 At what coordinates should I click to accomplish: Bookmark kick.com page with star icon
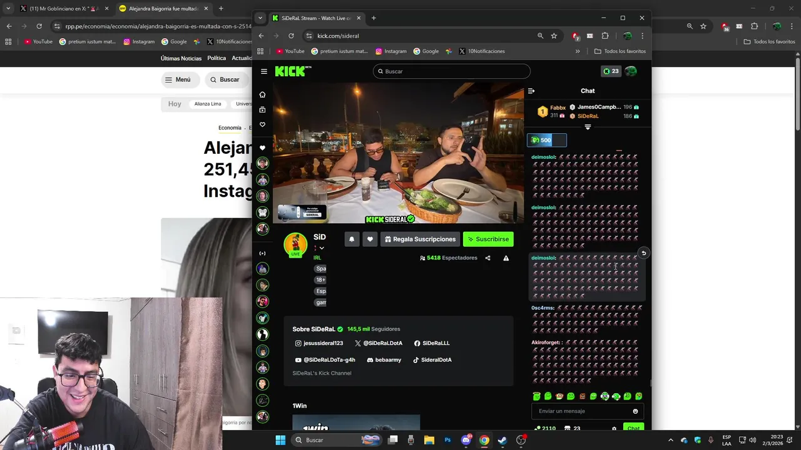pos(554,36)
